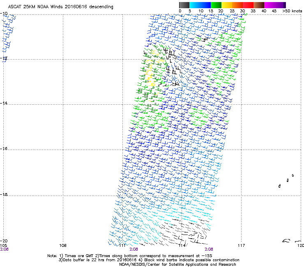Click the -16 latitude axis label

pos(4,149)
